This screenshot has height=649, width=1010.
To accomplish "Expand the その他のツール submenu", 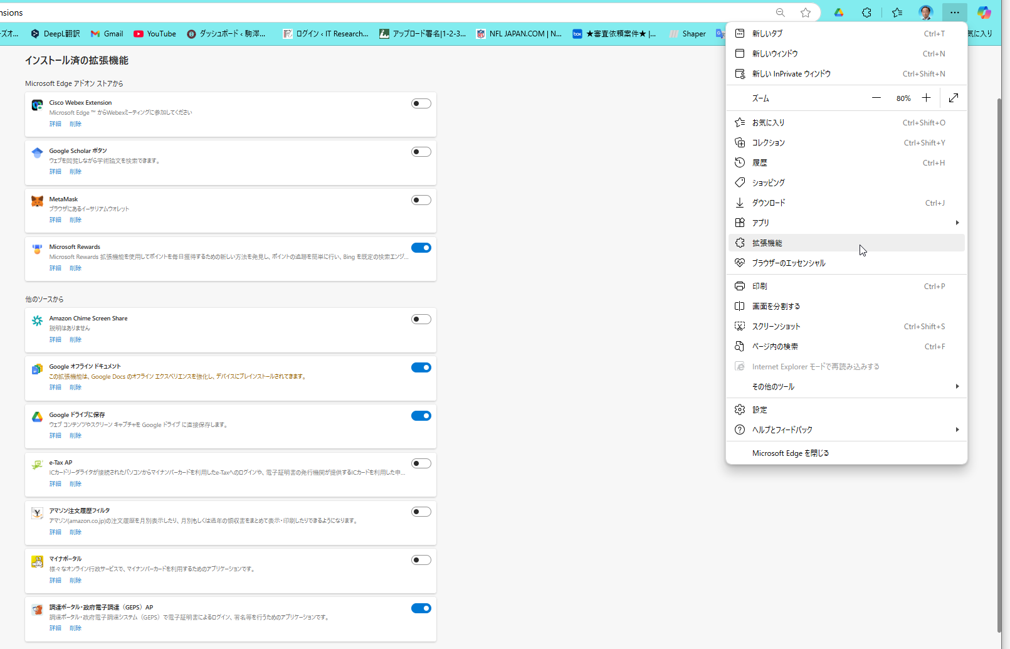I will (x=957, y=387).
